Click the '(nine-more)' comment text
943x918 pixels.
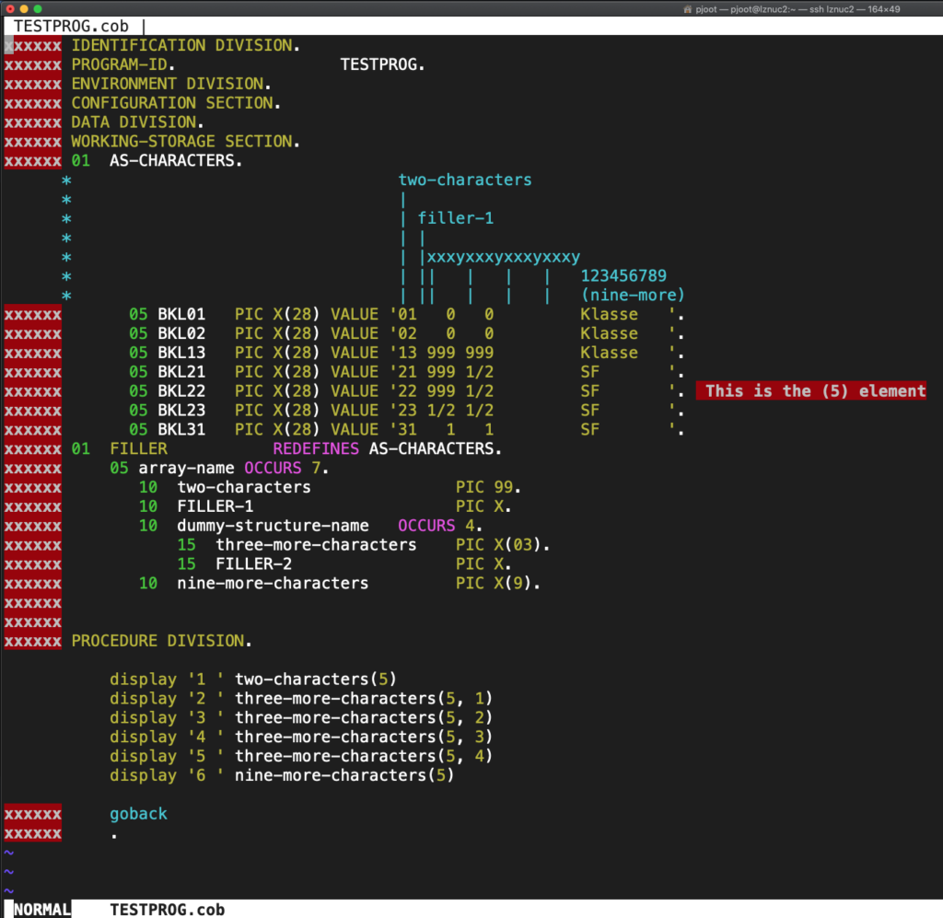tap(633, 296)
